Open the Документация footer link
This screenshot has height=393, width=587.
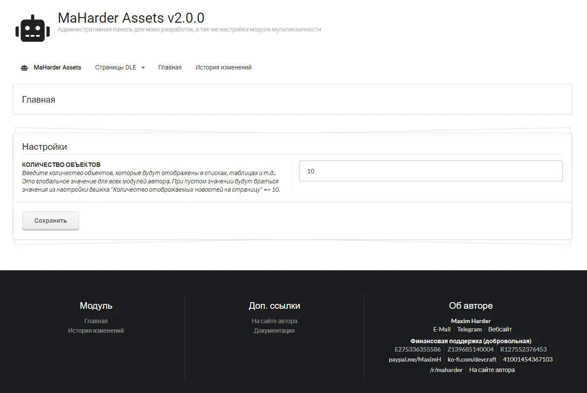[x=274, y=331]
